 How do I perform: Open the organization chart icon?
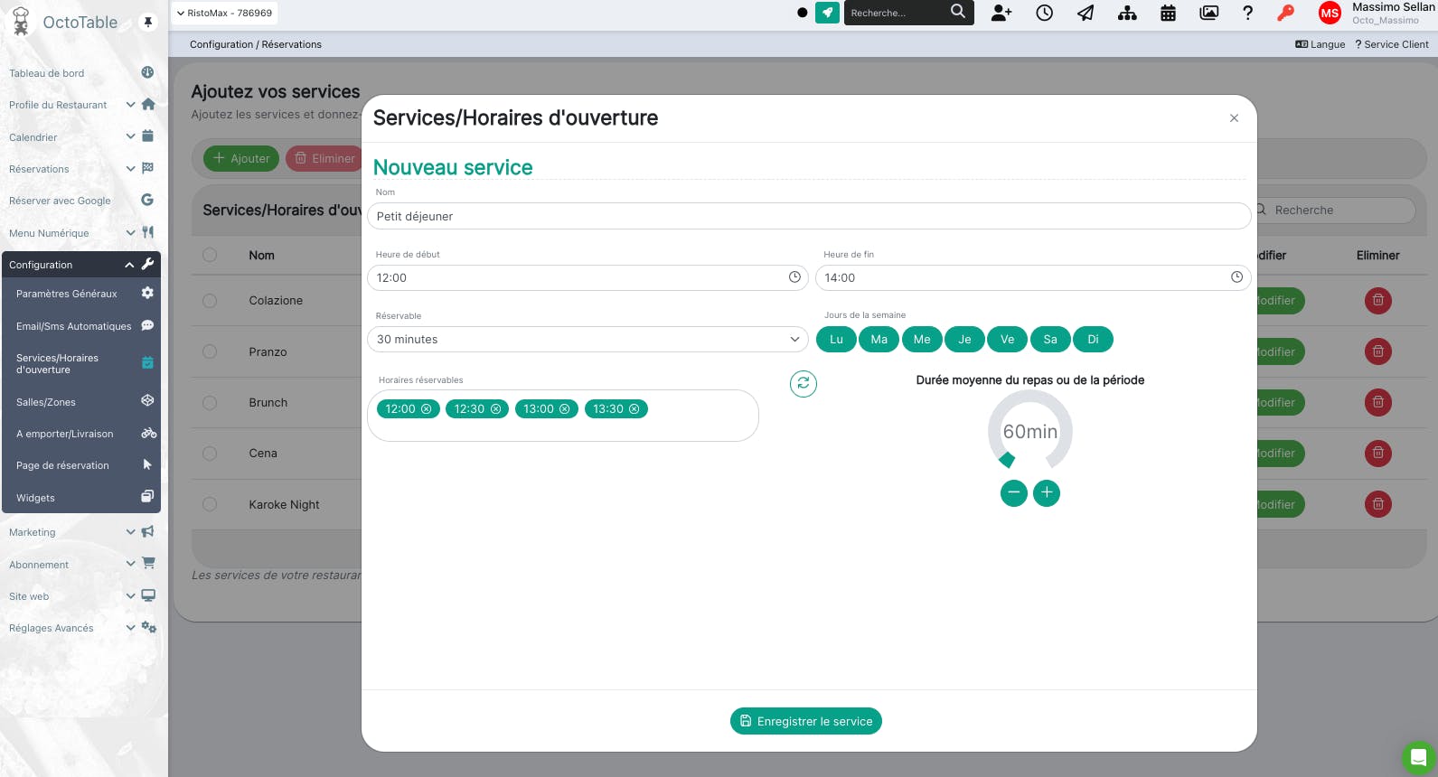pos(1127,13)
